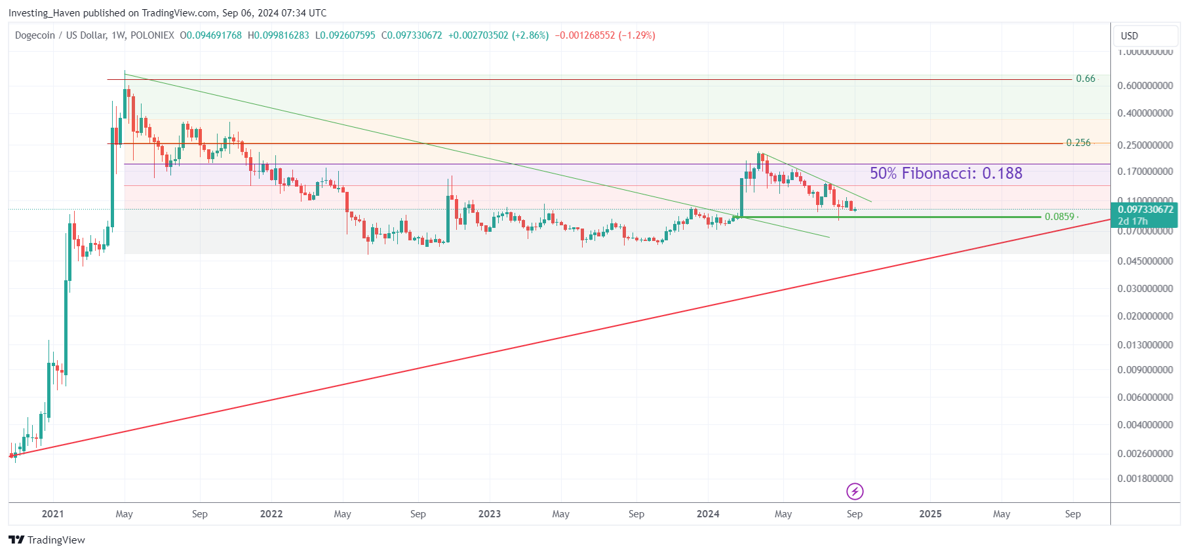The height and width of the screenshot is (554, 1189).
Task: Click the 0.020000000 price axis label
Action: (1145, 316)
